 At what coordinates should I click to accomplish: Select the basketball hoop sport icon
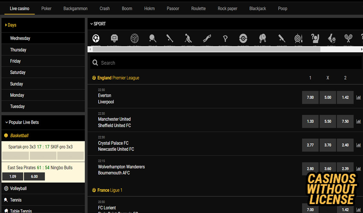tap(114, 38)
